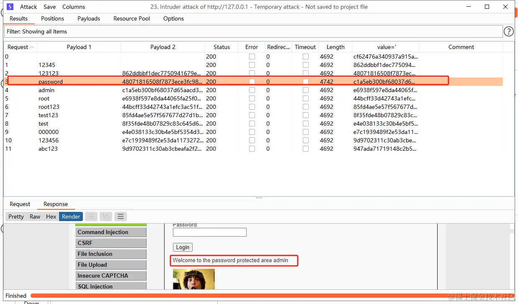This screenshot has height=304, width=518.
Task: Open the Attack menu
Action: pos(28,7)
